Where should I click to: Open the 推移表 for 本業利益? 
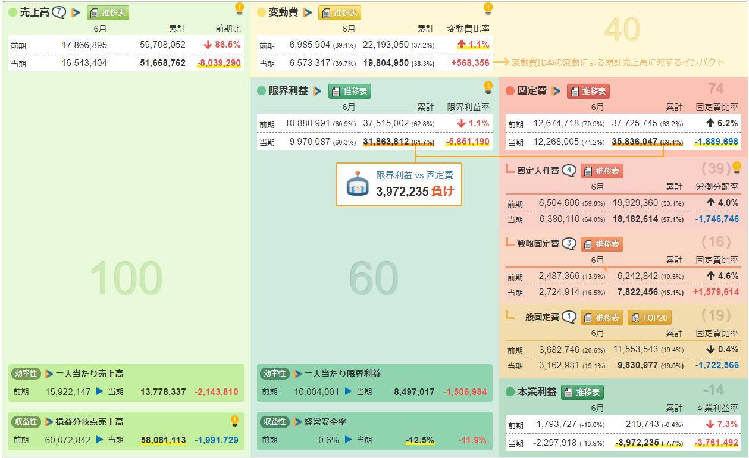coord(582,392)
